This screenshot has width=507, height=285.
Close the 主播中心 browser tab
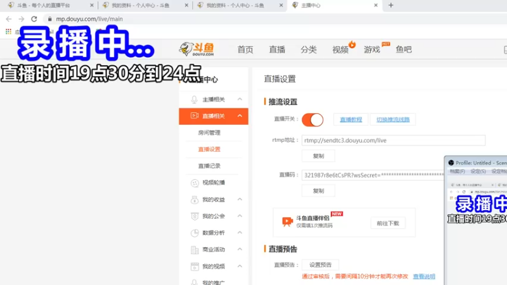(376, 5)
